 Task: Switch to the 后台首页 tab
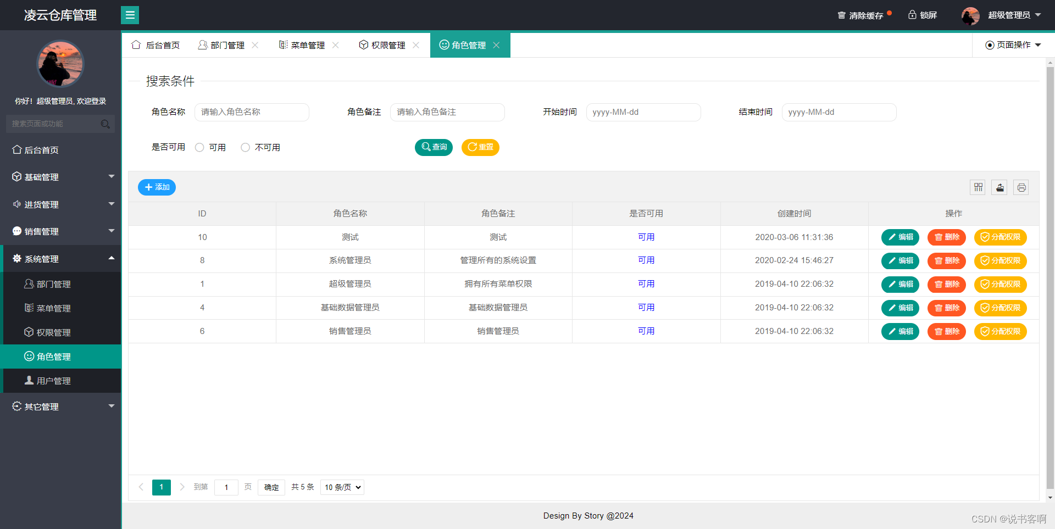[156, 45]
